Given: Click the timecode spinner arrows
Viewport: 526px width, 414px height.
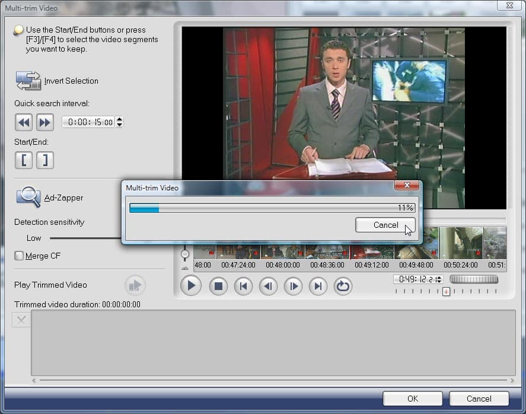Looking at the screenshot, I should [x=439, y=279].
